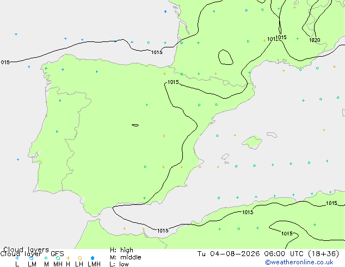Click the Mallorca island on the map
The image size is (345, 267).
(252, 143)
